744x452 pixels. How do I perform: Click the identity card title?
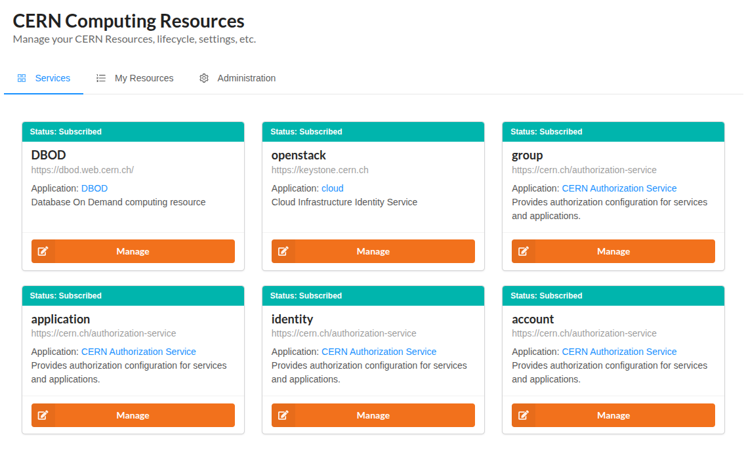click(x=293, y=319)
